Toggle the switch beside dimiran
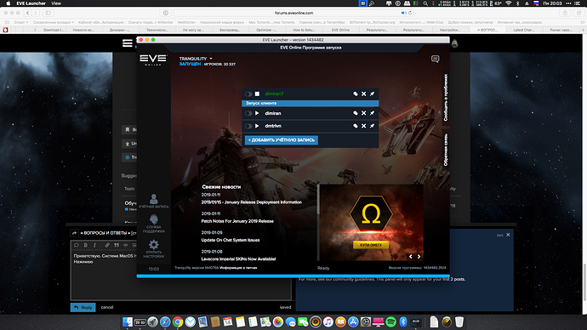The image size is (587, 330). pos(248,113)
